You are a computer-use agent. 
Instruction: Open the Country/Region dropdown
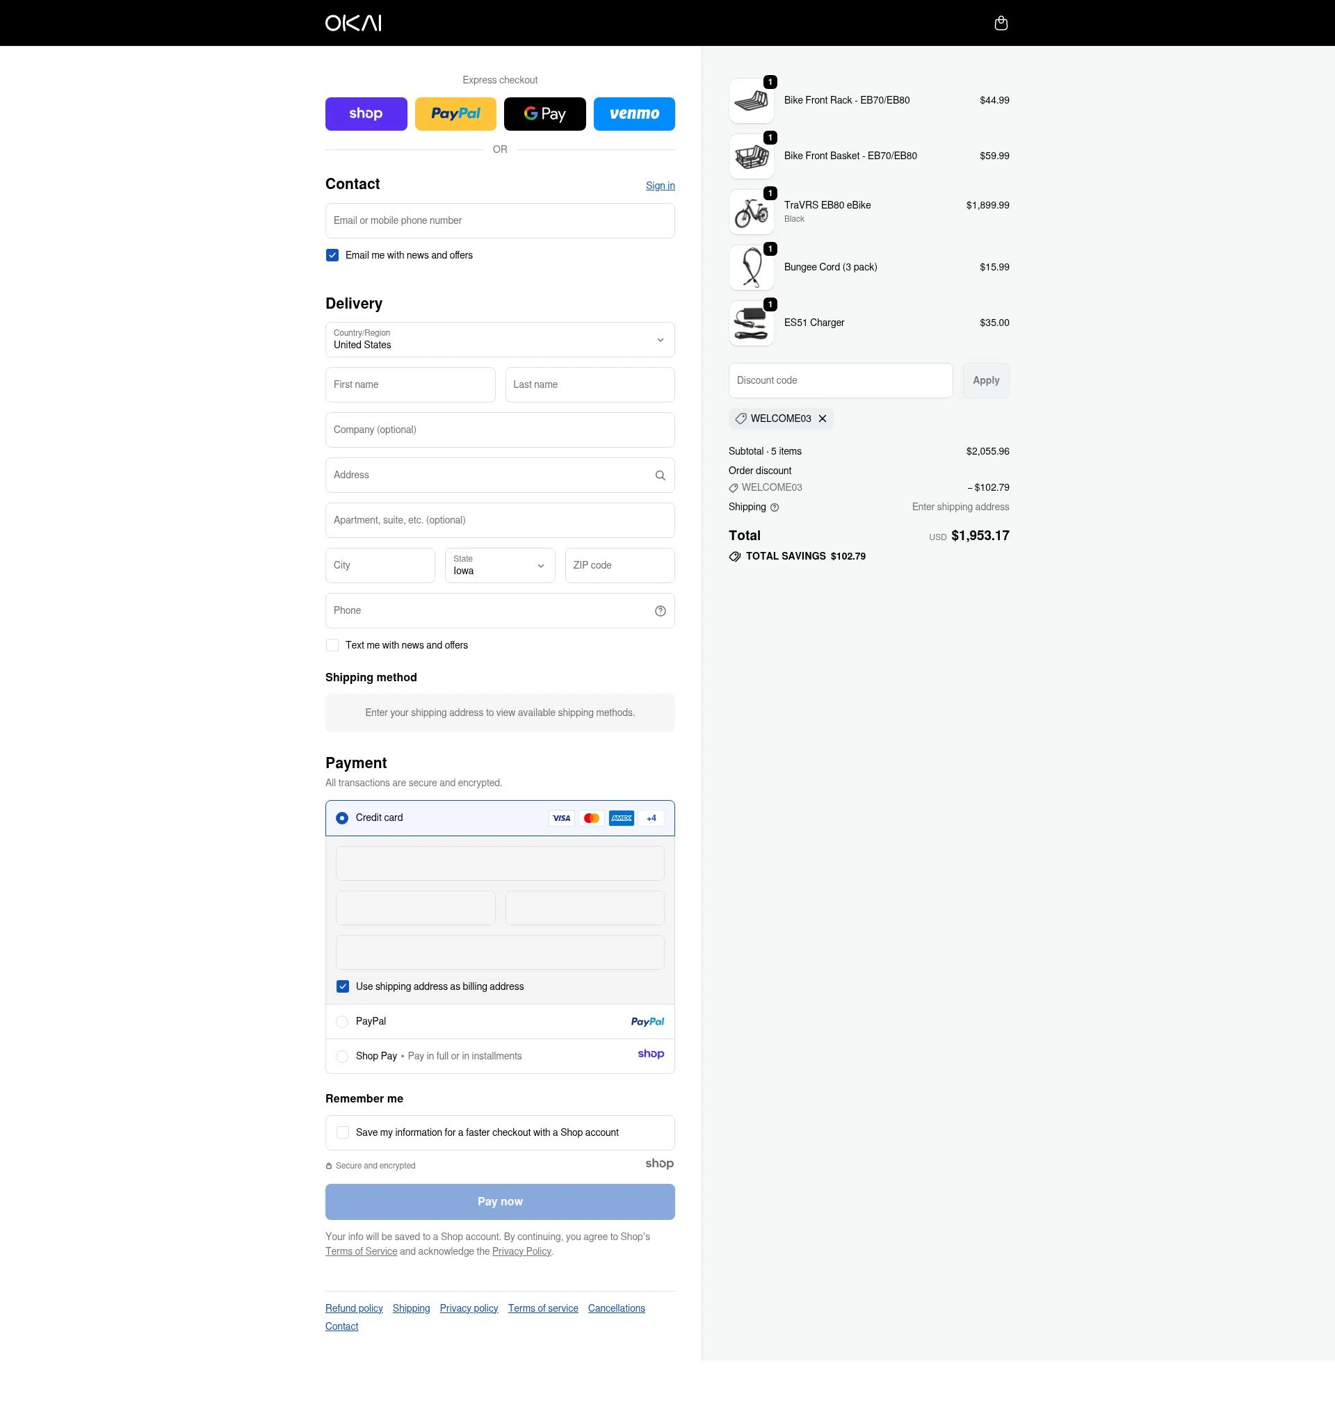499,340
